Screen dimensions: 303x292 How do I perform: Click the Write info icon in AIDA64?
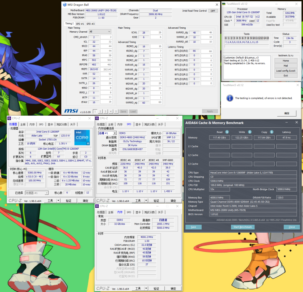pyautogui.click(x=250, y=132)
